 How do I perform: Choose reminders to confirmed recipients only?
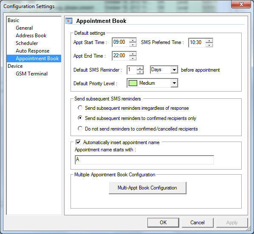pyautogui.click(x=80, y=118)
